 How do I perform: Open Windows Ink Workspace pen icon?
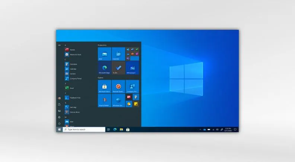222,130
